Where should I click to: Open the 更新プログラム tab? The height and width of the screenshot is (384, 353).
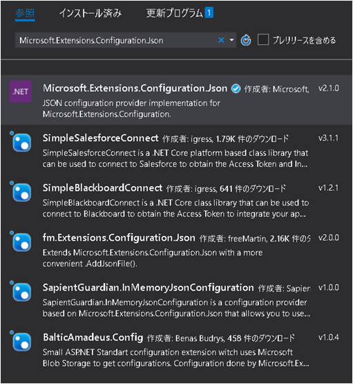click(x=175, y=13)
